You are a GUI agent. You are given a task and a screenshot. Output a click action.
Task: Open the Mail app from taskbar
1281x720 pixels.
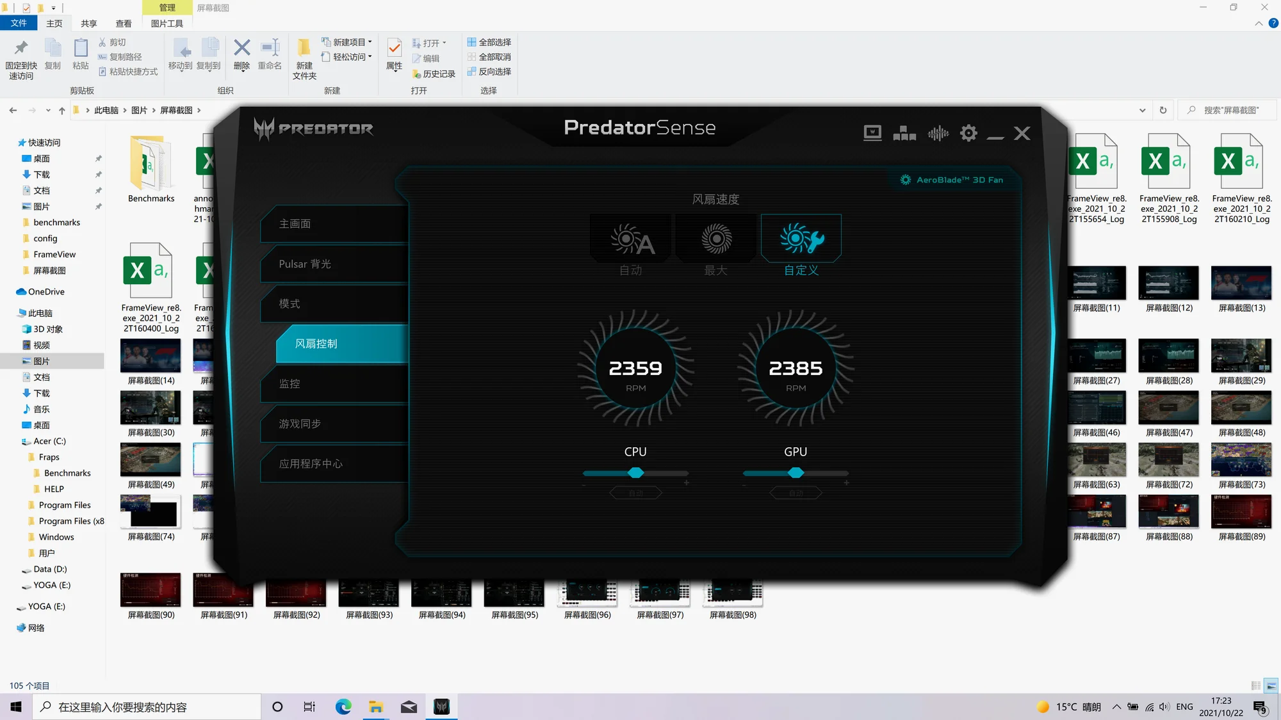[409, 707]
